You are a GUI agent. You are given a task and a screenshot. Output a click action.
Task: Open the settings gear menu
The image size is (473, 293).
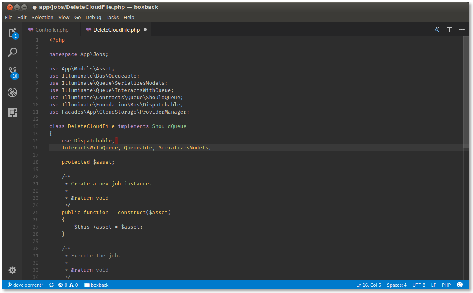(x=12, y=270)
